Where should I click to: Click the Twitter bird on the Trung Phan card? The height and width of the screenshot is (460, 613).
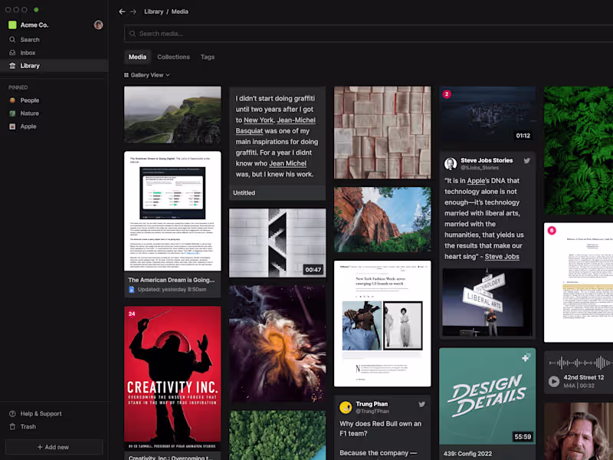(x=422, y=405)
